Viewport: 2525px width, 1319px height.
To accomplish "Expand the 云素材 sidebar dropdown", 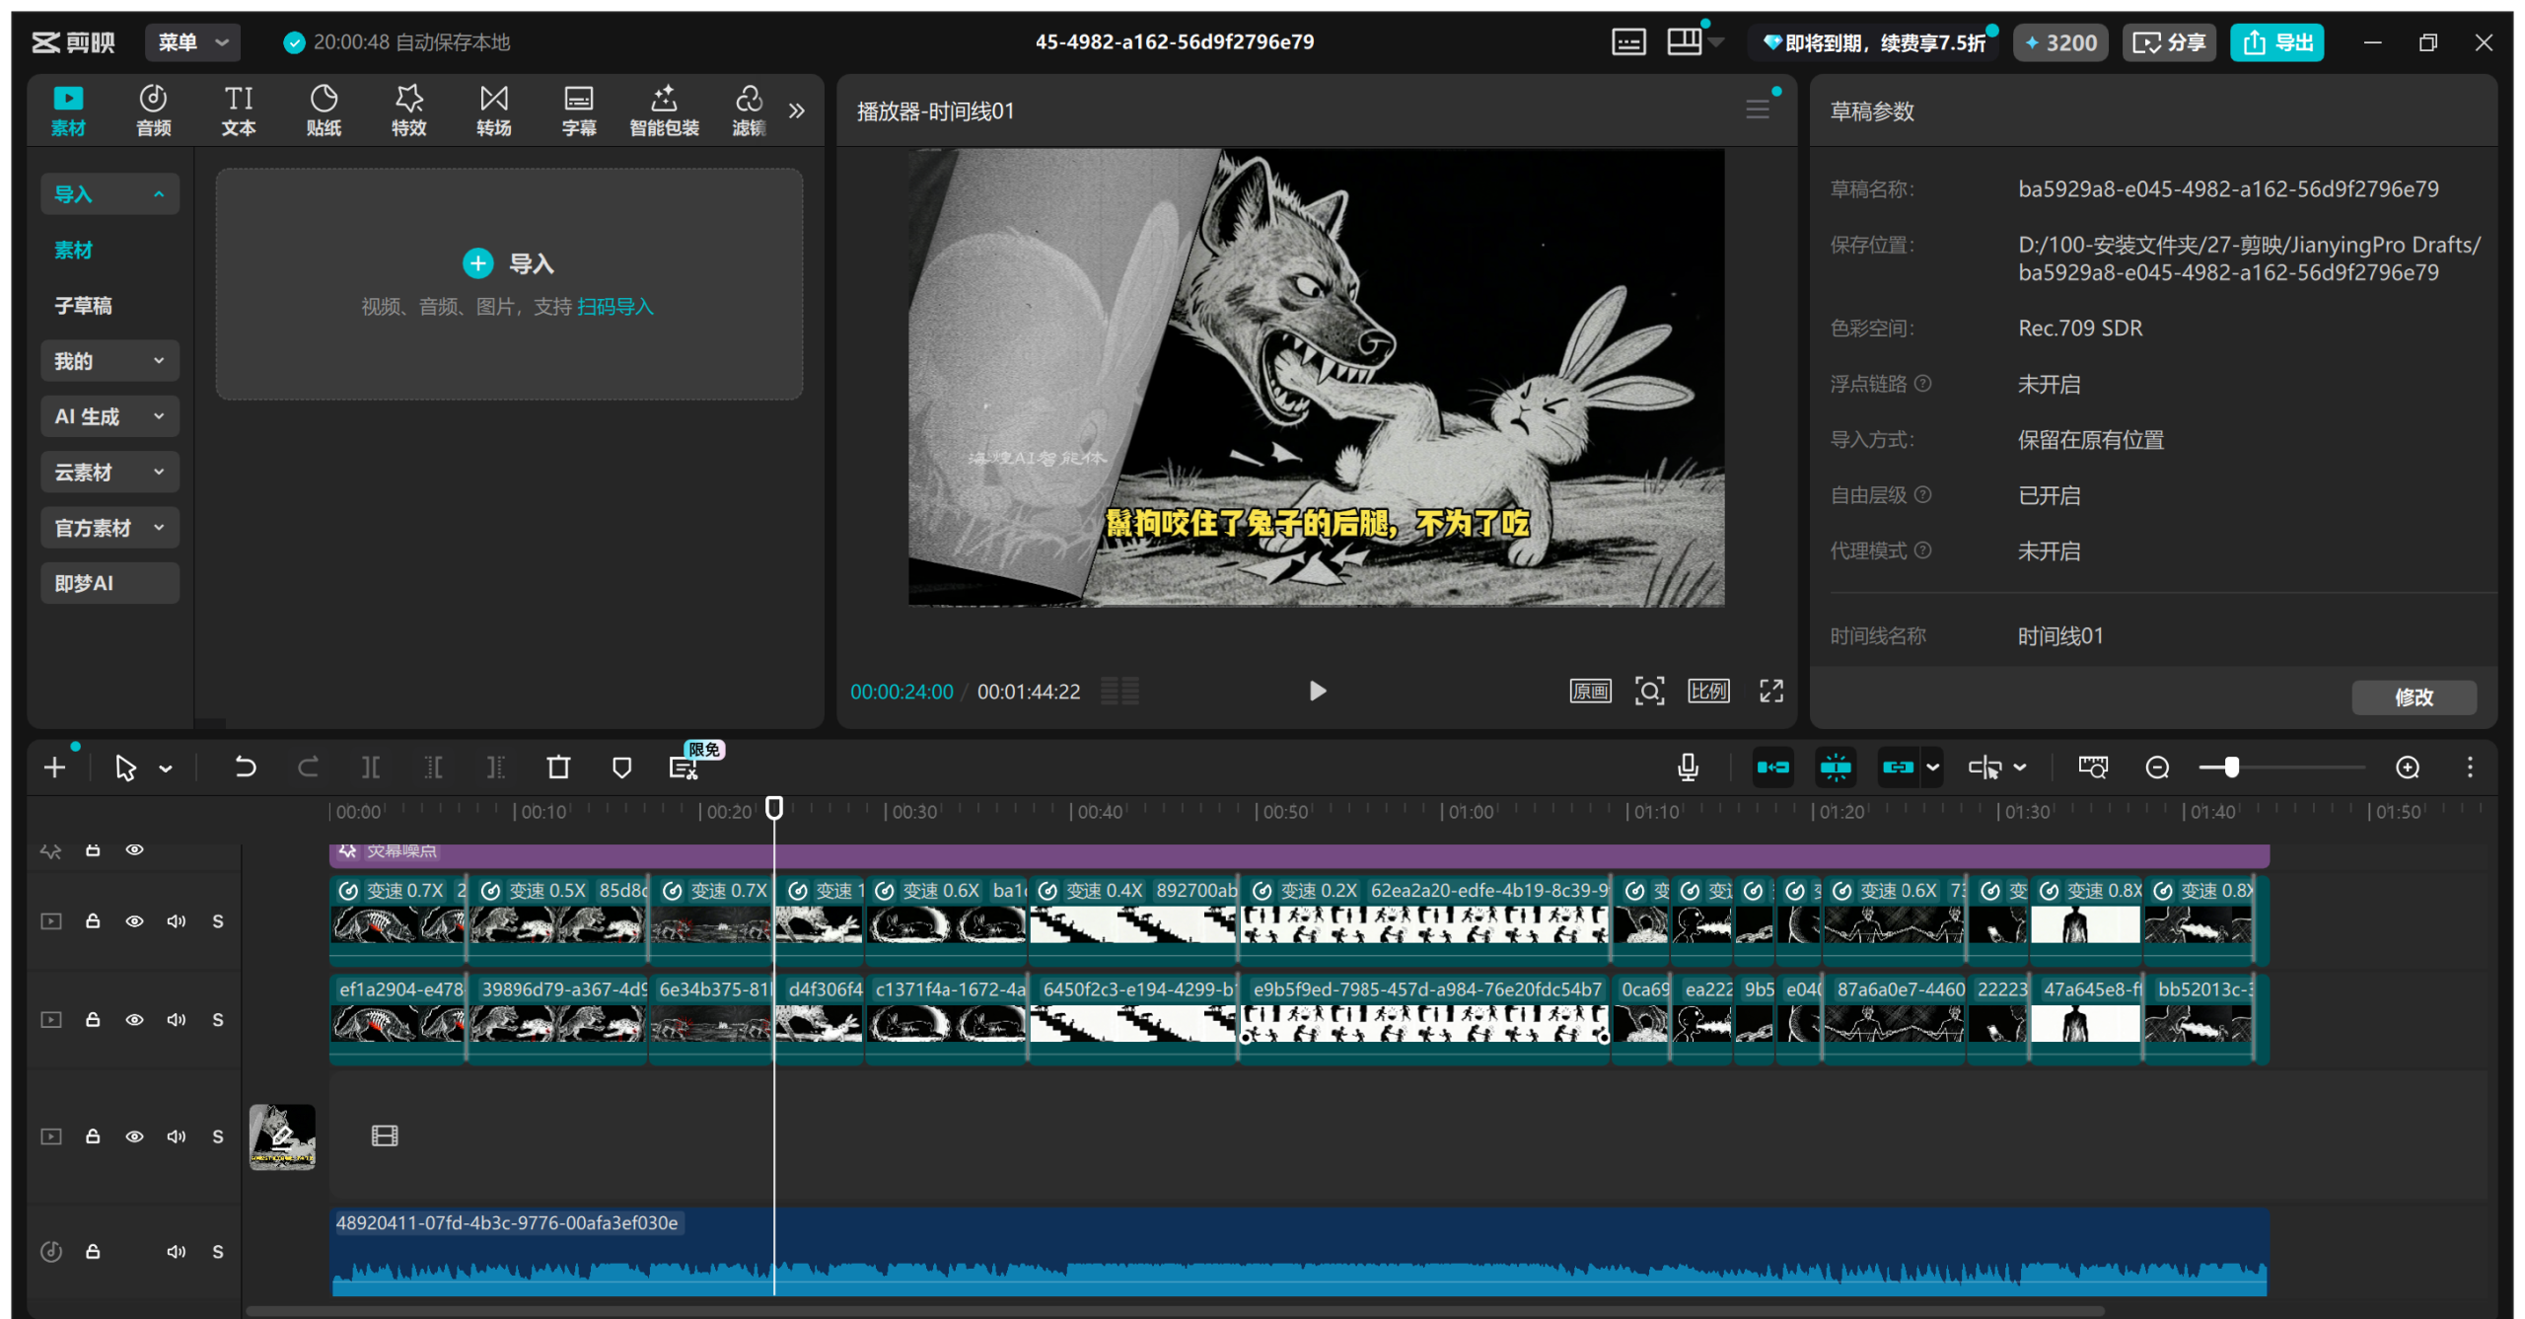I will [x=109, y=472].
